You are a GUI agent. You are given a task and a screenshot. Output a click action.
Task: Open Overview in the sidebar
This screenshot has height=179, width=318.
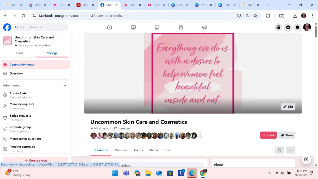tap(36, 73)
